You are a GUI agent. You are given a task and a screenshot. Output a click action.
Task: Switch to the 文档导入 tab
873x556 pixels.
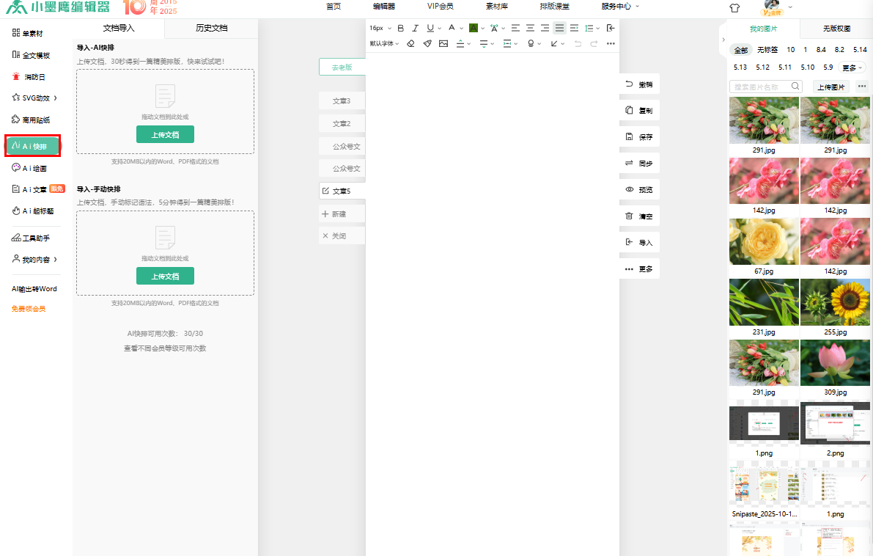119,28
